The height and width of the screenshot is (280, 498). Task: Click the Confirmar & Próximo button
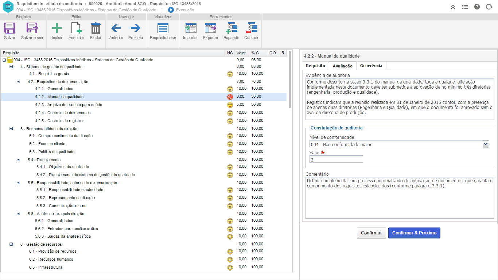414,233
